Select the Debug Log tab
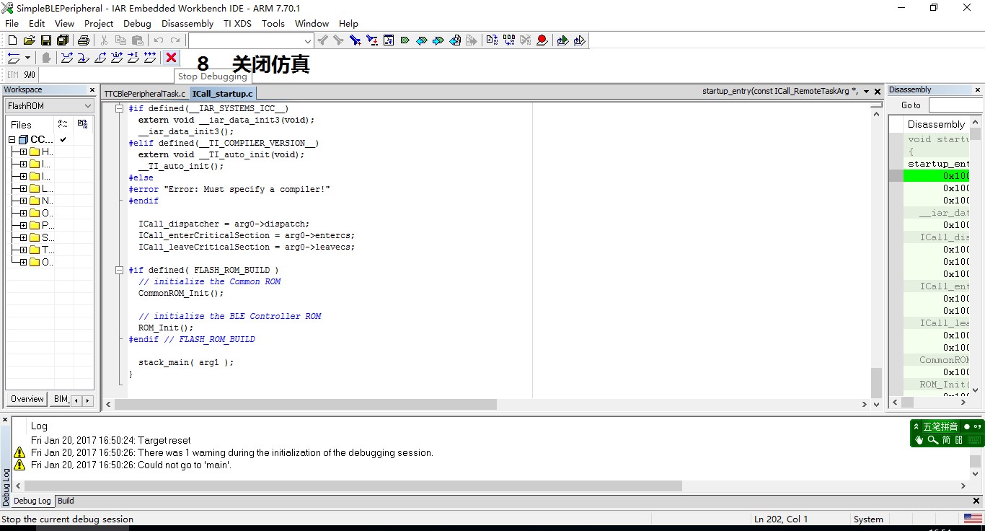This screenshot has height=531, width=985. (x=32, y=501)
